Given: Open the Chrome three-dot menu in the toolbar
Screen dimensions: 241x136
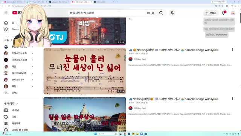Looking at the screenshot, I should (x=239, y=6).
